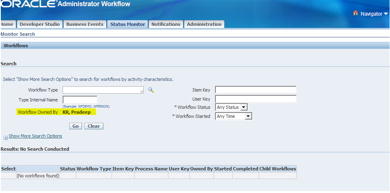The width and height of the screenshot is (390, 193).
Task: Focus the Item Key input field
Action: click(256, 90)
